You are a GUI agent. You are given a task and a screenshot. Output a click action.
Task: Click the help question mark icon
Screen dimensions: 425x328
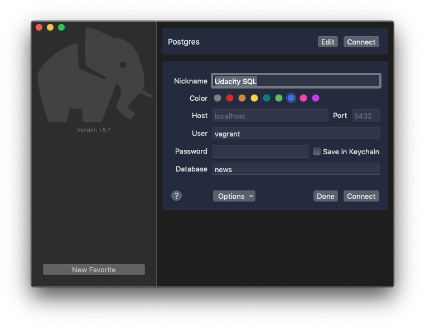(176, 195)
